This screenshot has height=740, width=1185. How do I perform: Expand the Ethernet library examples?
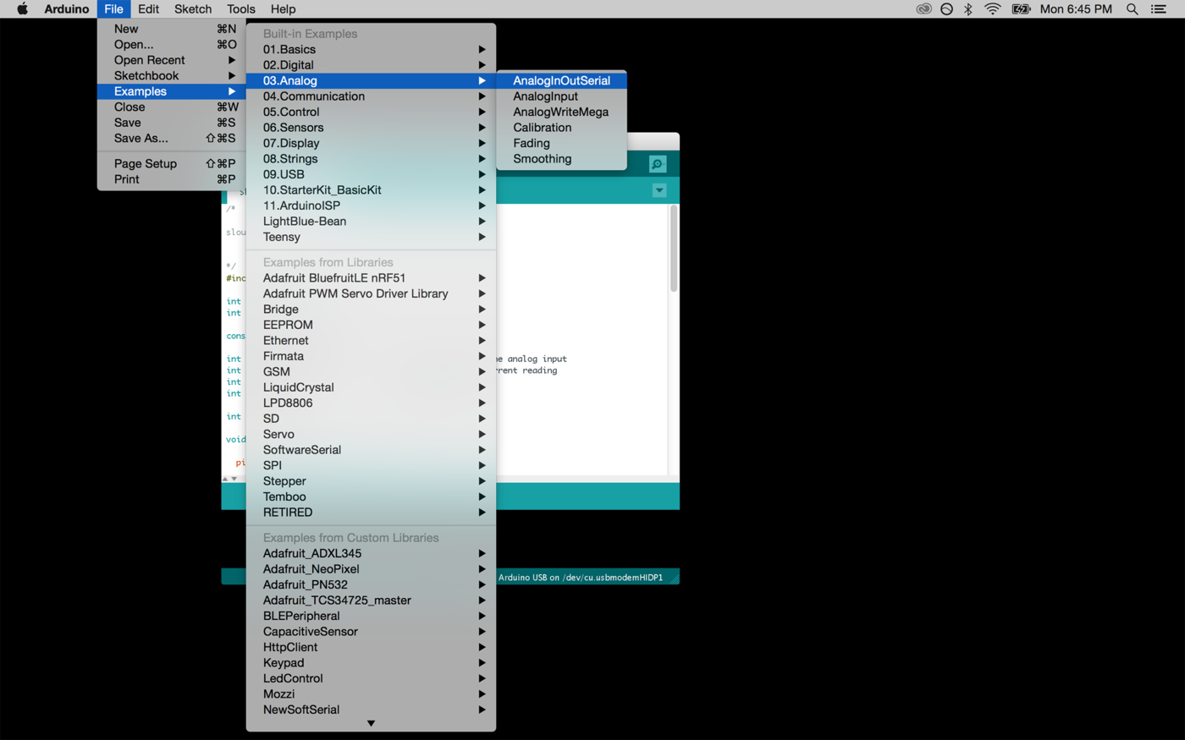(371, 341)
